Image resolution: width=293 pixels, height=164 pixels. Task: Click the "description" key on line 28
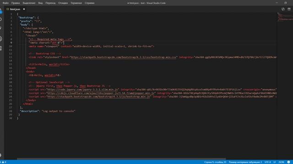pos(29,111)
